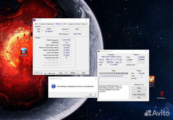This screenshot has width=173, height=120.
Task: Open the DOOMEternal desktop shortcut icon
Action: click(x=162, y=93)
